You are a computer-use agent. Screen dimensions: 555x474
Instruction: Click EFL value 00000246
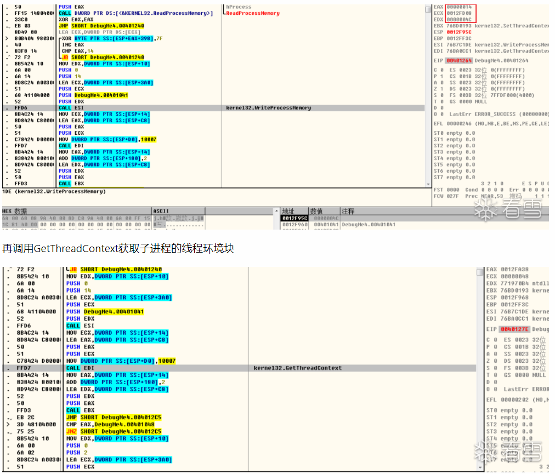click(459, 123)
